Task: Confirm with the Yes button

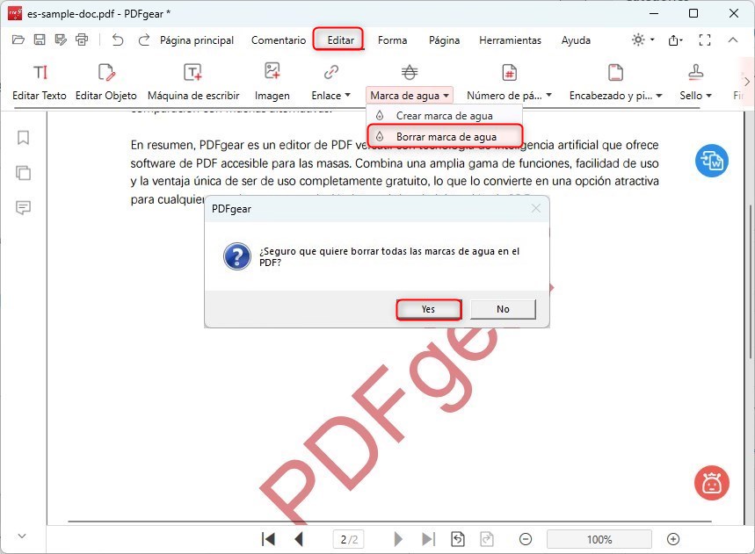Action: 429,309
